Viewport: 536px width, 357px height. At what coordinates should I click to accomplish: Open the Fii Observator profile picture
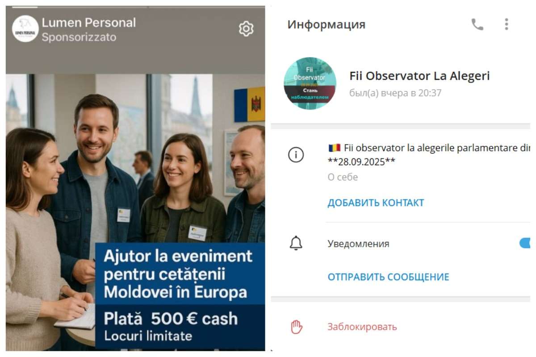tap(310, 83)
